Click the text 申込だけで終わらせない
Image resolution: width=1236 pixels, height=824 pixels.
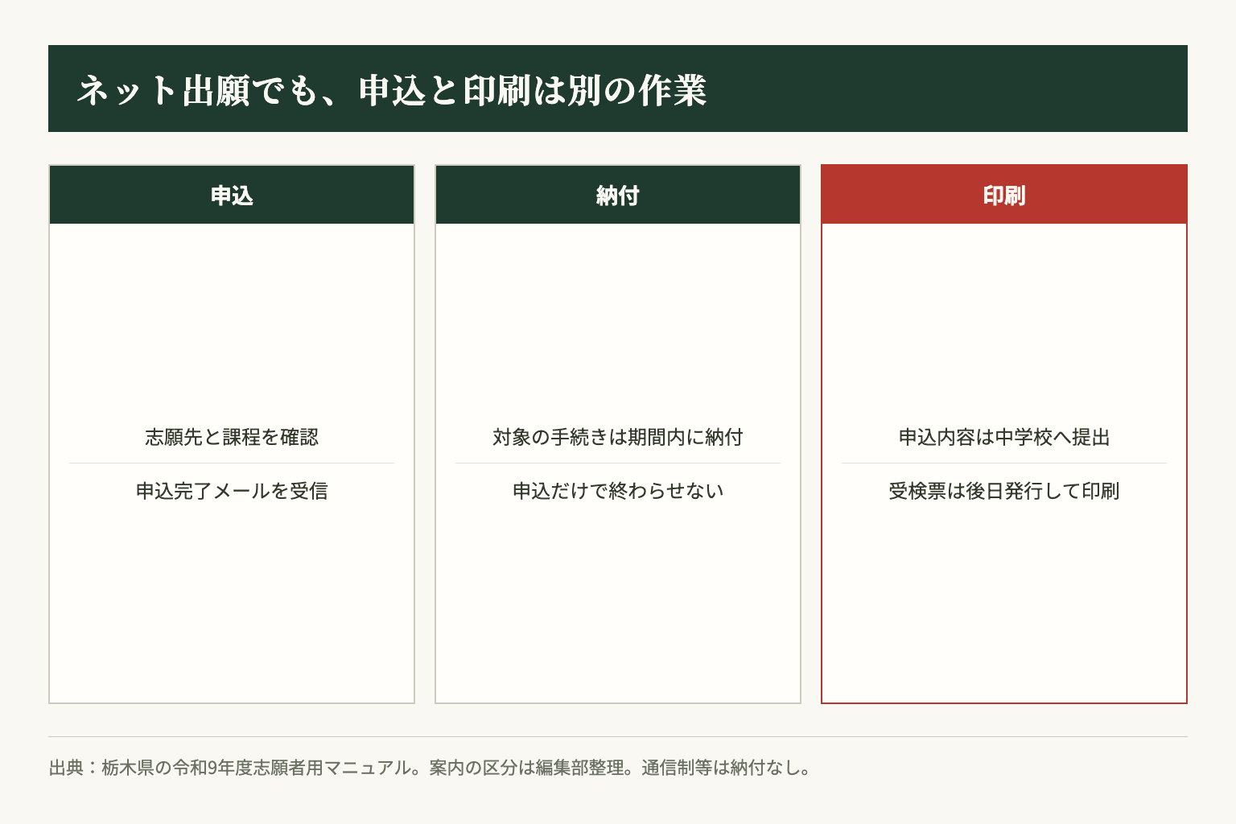[618, 491]
